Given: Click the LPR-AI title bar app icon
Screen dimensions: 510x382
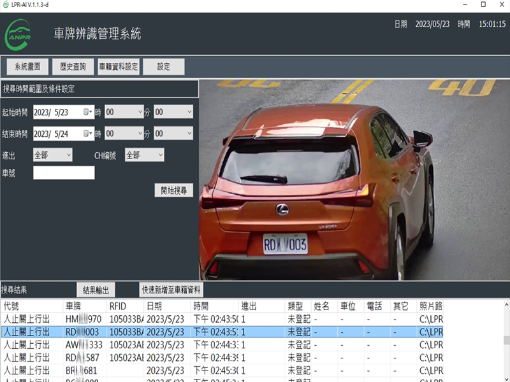Looking at the screenshot, I should 6,5.
